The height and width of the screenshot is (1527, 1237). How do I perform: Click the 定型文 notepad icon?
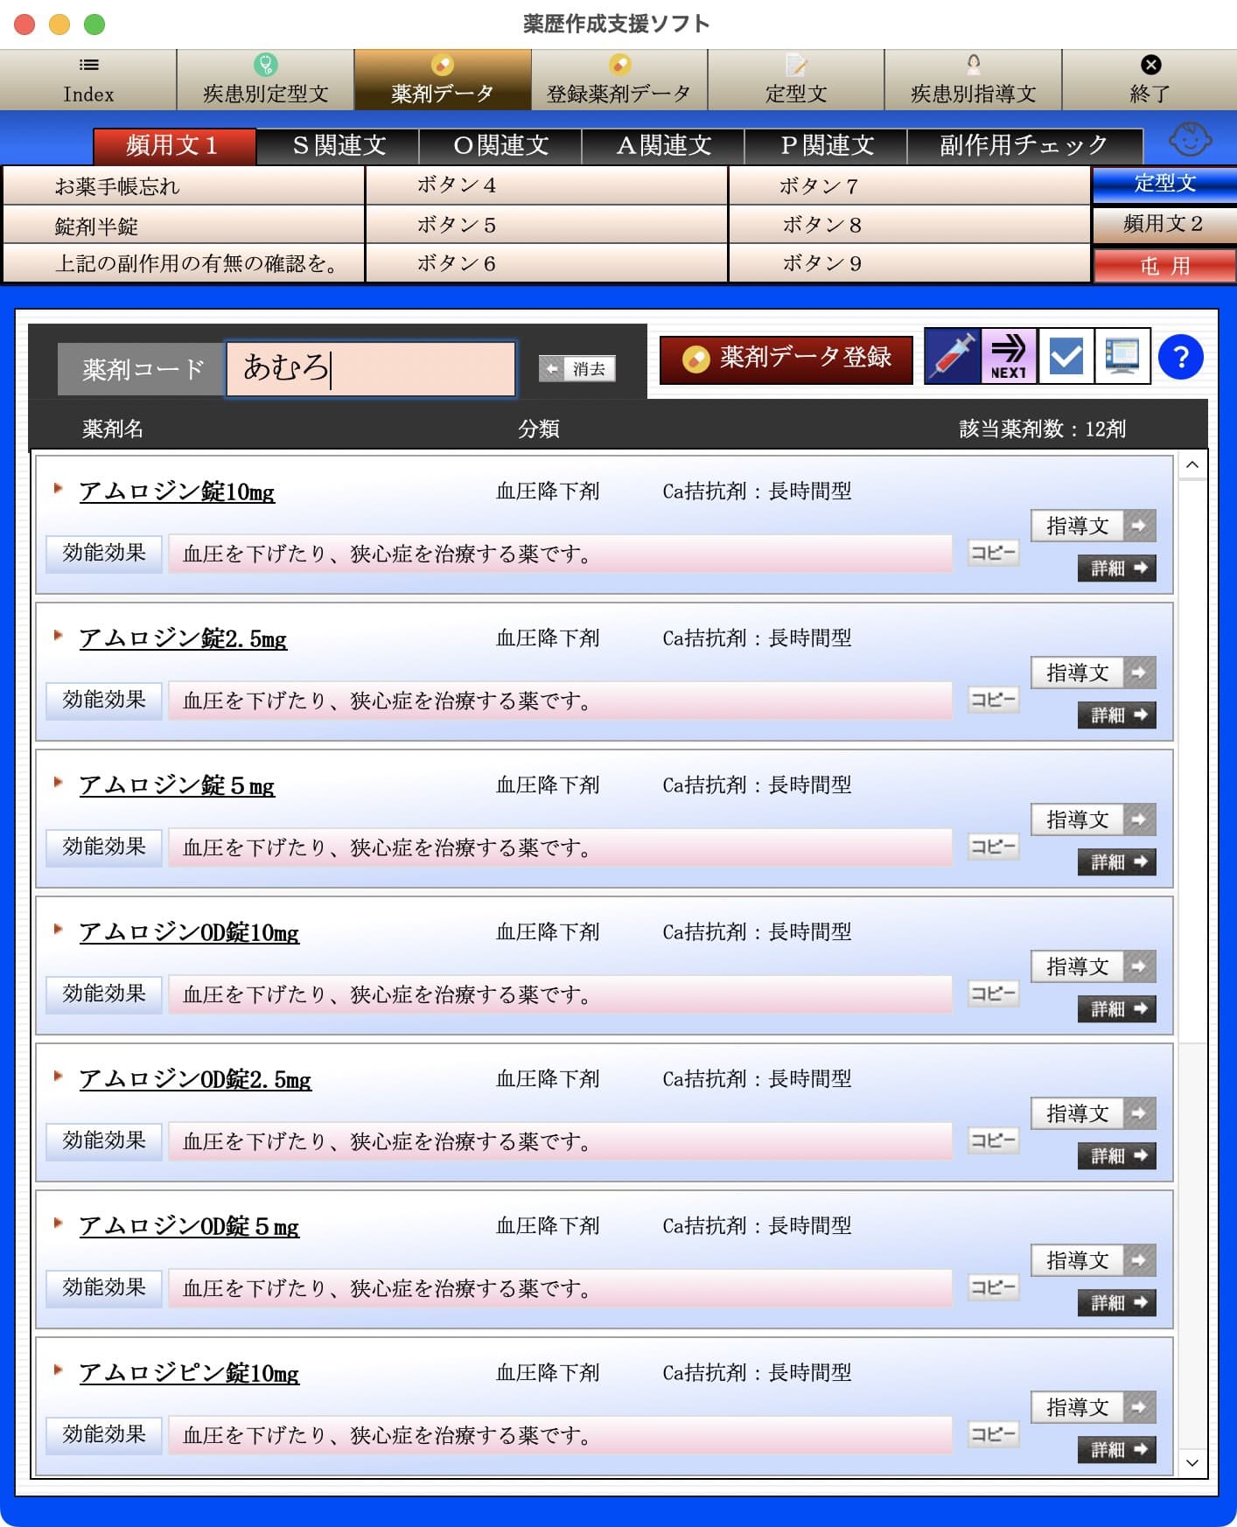coord(796,64)
